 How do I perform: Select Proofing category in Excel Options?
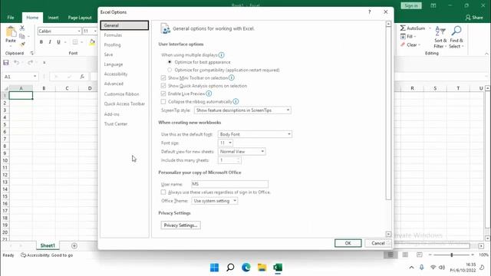[113, 44]
